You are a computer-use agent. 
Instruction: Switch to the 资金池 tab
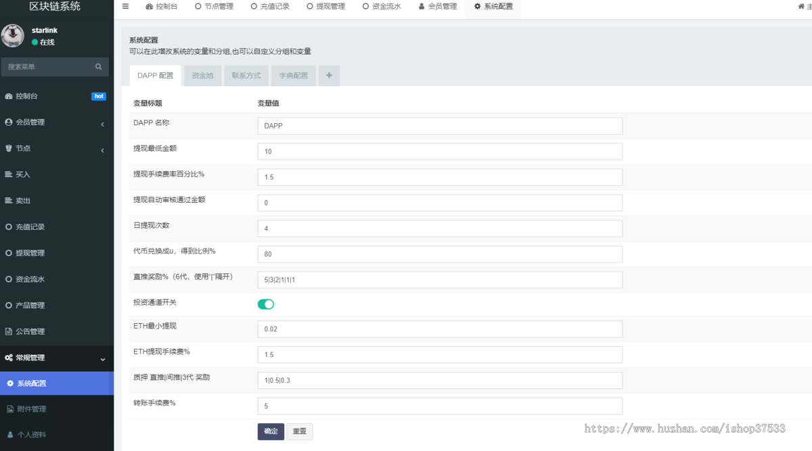coord(202,75)
